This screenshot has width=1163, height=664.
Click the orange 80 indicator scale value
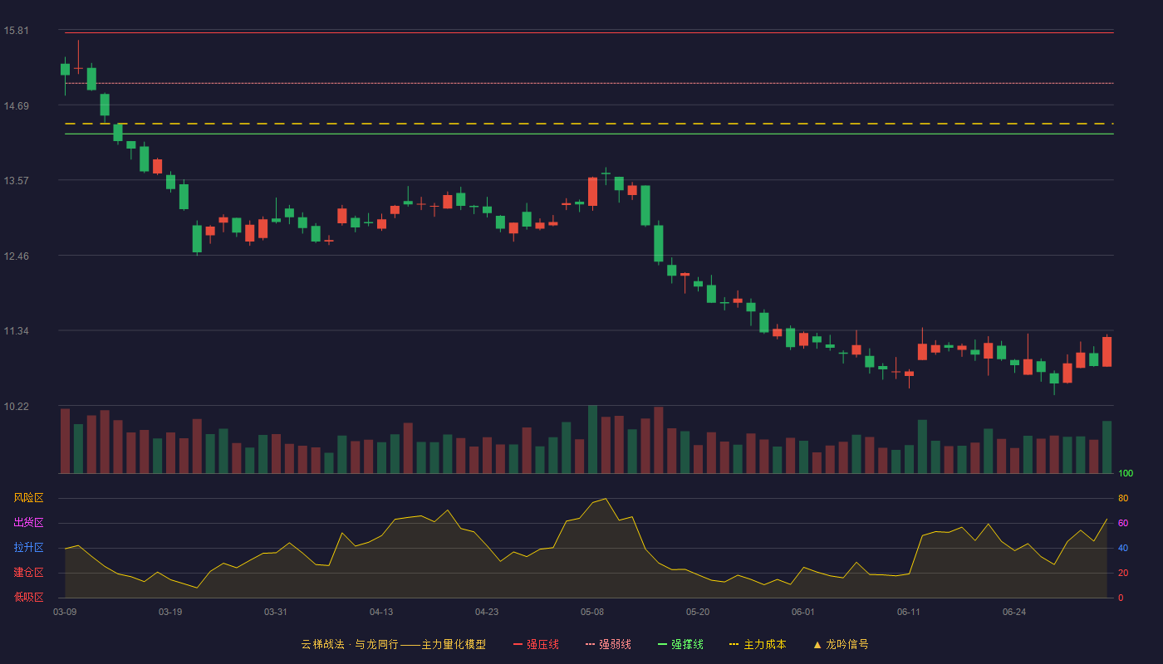tap(1123, 498)
